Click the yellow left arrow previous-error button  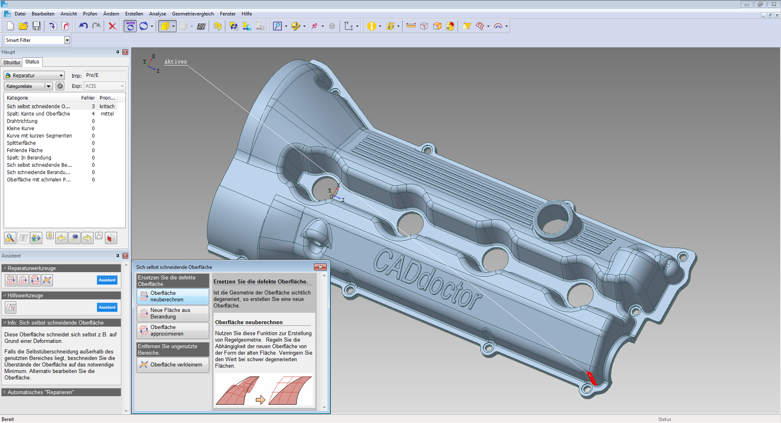pyautogui.click(x=61, y=238)
